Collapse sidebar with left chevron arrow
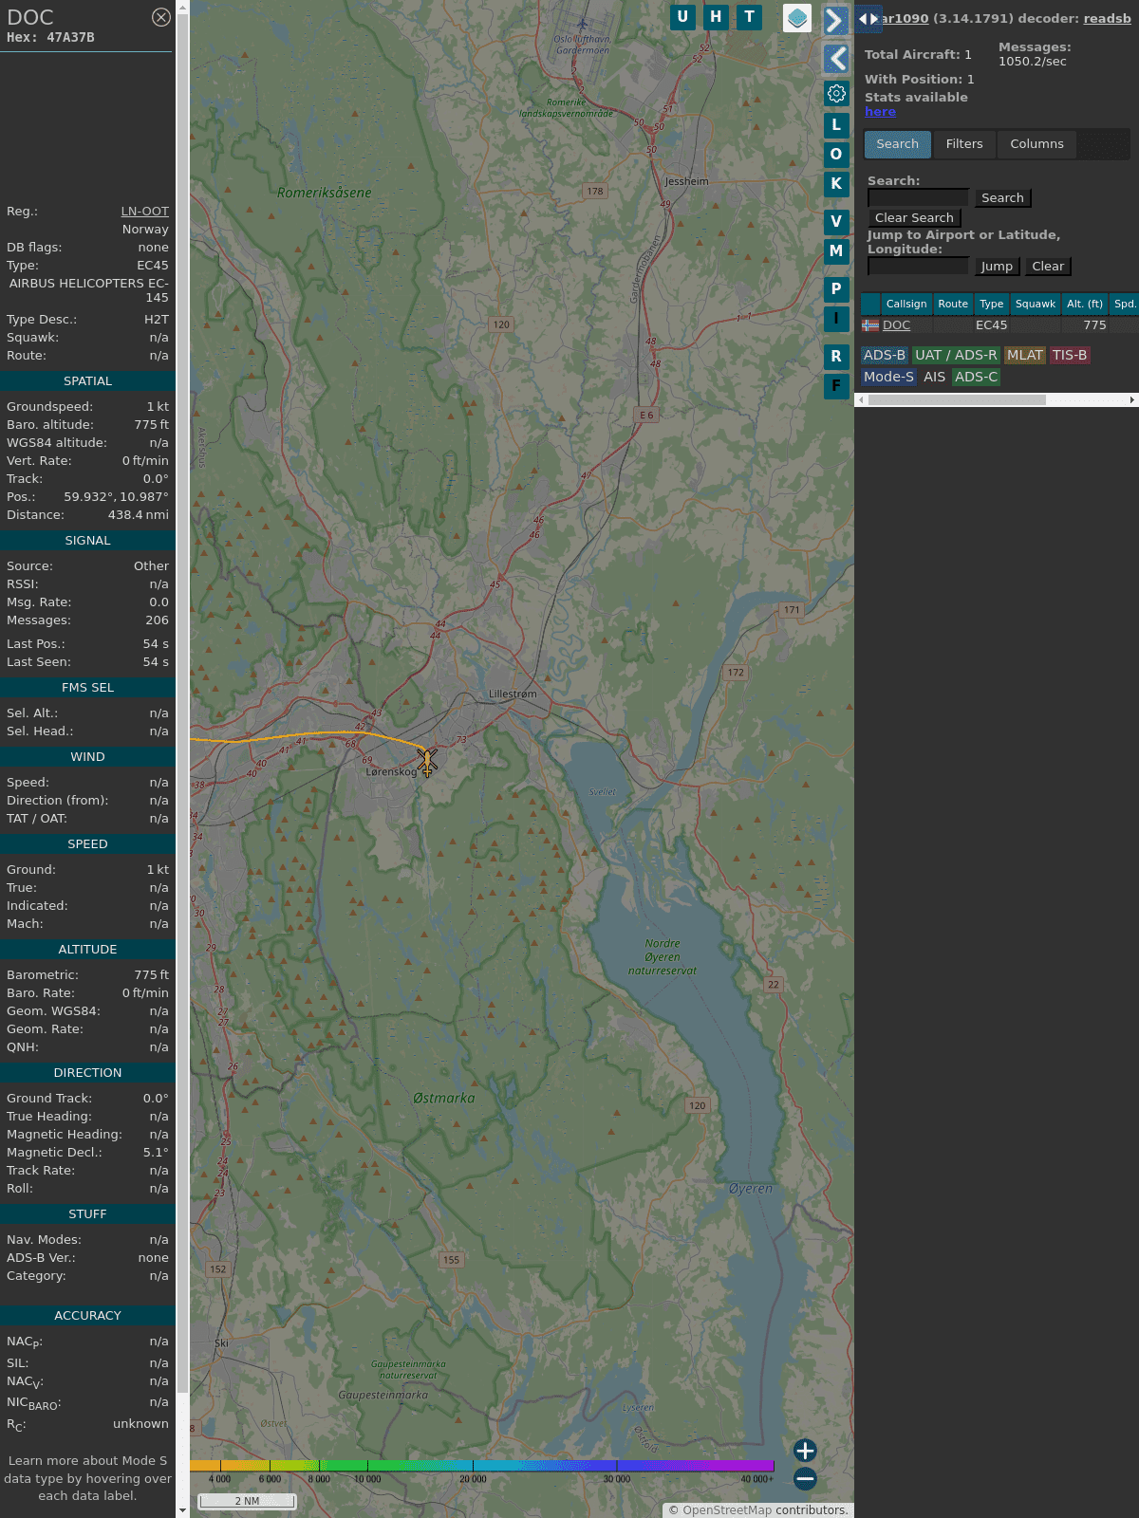The image size is (1139, 1518). tap(835, 59)
